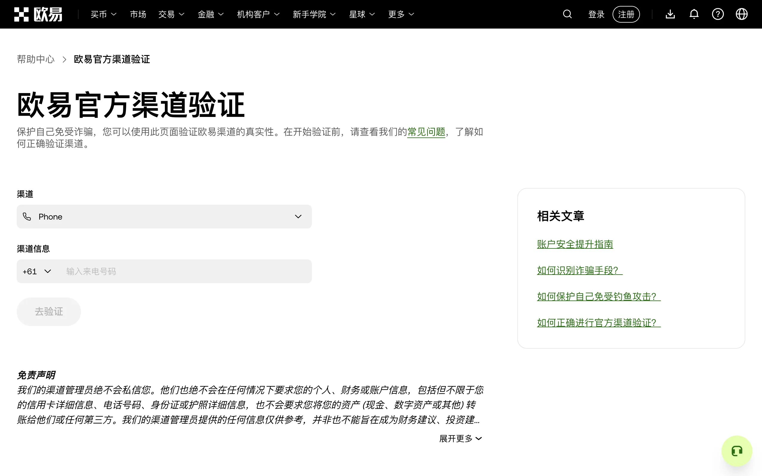Screen dimensions: 762x476
Task: Click the 相关文章 heading
Action: click(x=560, y=216)
